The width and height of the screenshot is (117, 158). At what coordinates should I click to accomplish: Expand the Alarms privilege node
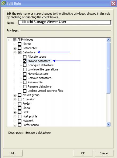pyautogui.click(x=15, y=44)
